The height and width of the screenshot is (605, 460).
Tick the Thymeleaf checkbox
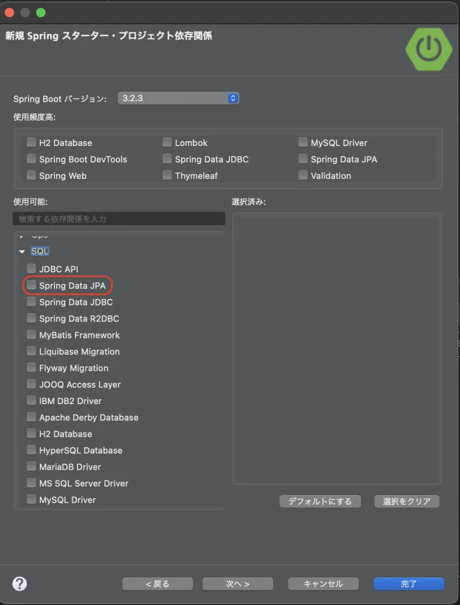(x=167, y=175)
